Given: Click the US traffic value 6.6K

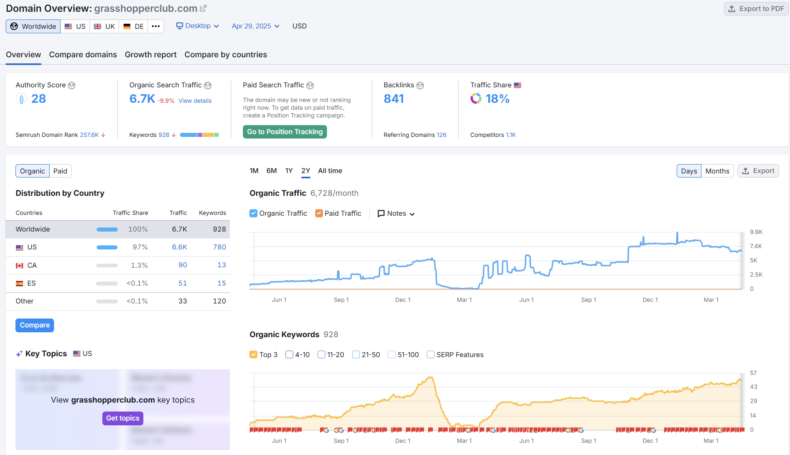Looking at the screenshot, I should point(180,247).
